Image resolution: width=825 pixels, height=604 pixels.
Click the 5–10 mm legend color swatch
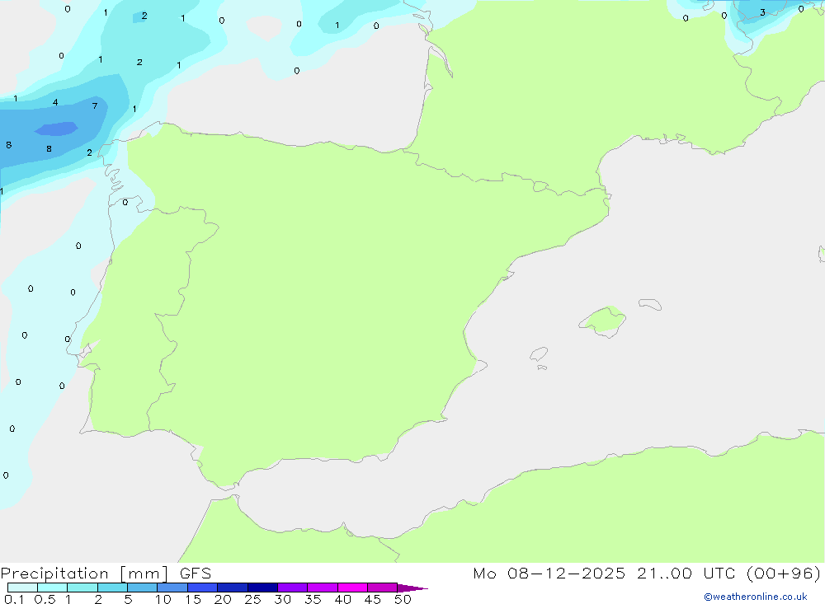142,588
